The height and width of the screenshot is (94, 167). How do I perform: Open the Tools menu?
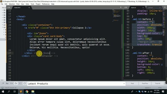pos(32,4)
